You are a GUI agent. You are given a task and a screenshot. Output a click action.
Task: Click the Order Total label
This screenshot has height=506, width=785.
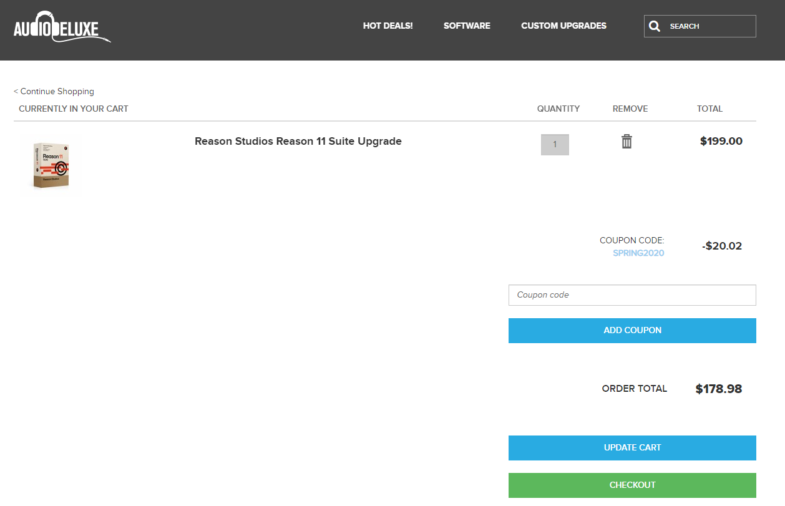634,389
